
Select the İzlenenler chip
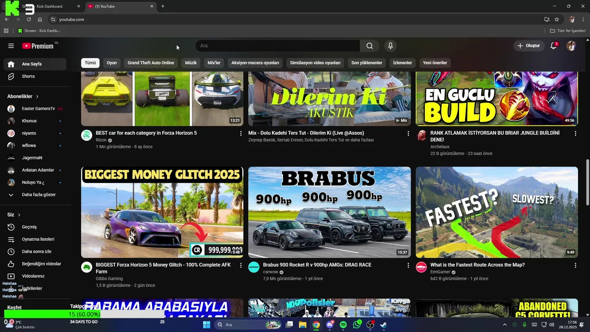pos(402,63)
